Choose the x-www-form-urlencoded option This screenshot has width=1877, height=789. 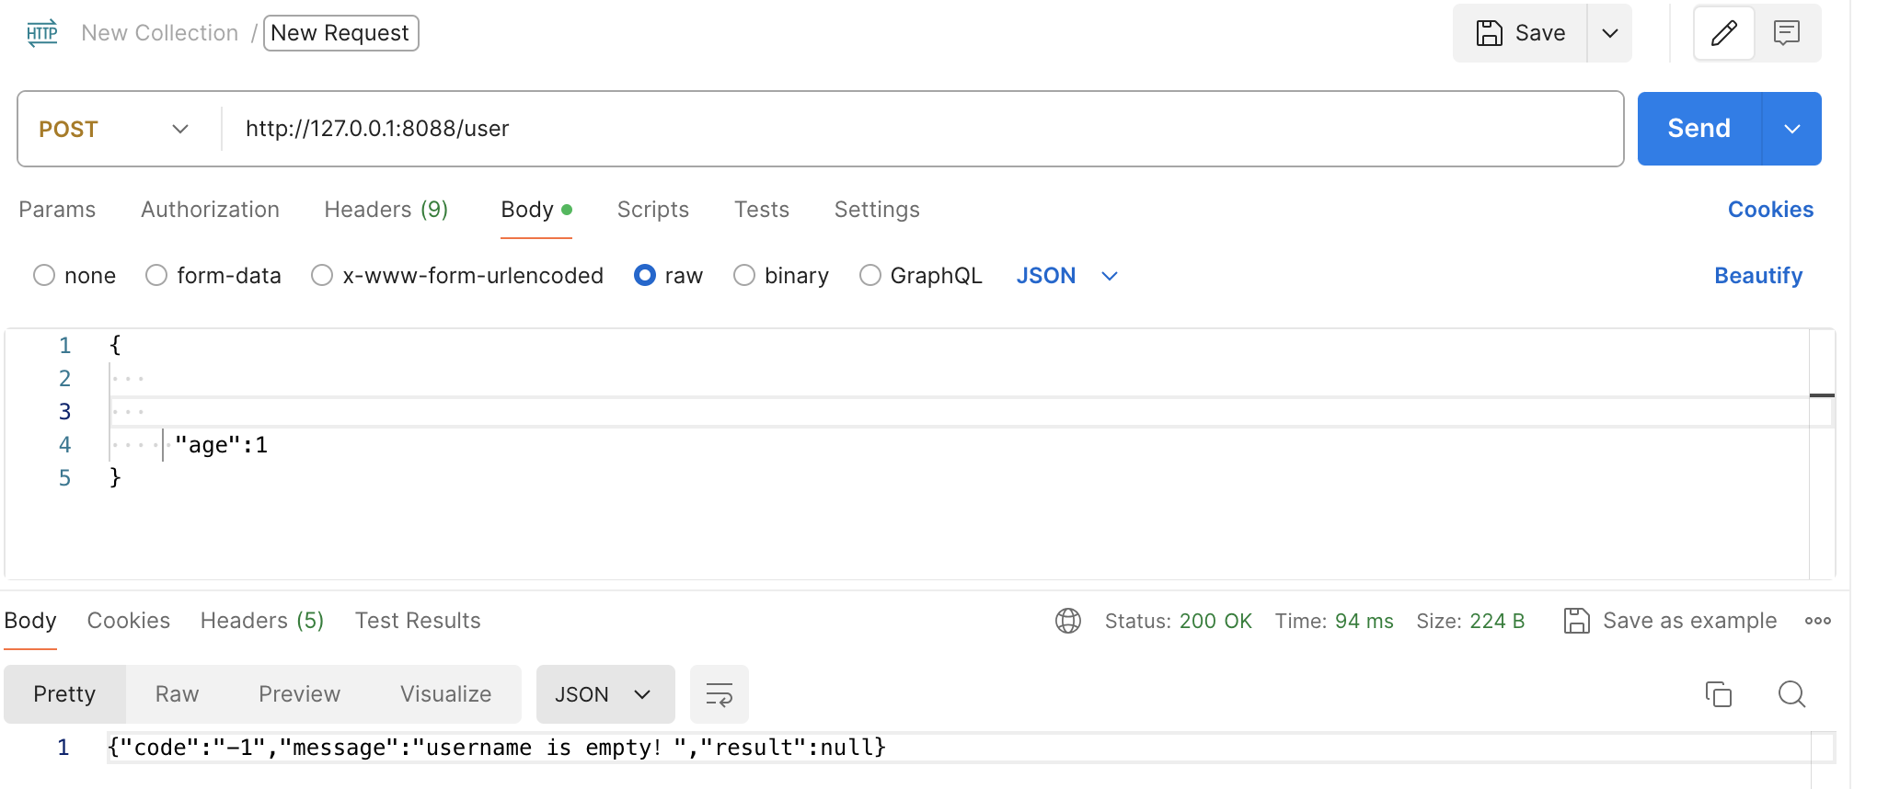[x=322, y=276]
